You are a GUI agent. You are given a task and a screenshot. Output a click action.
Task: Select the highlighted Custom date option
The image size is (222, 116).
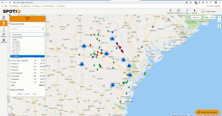pyautogui.click(x=27, y=56)
